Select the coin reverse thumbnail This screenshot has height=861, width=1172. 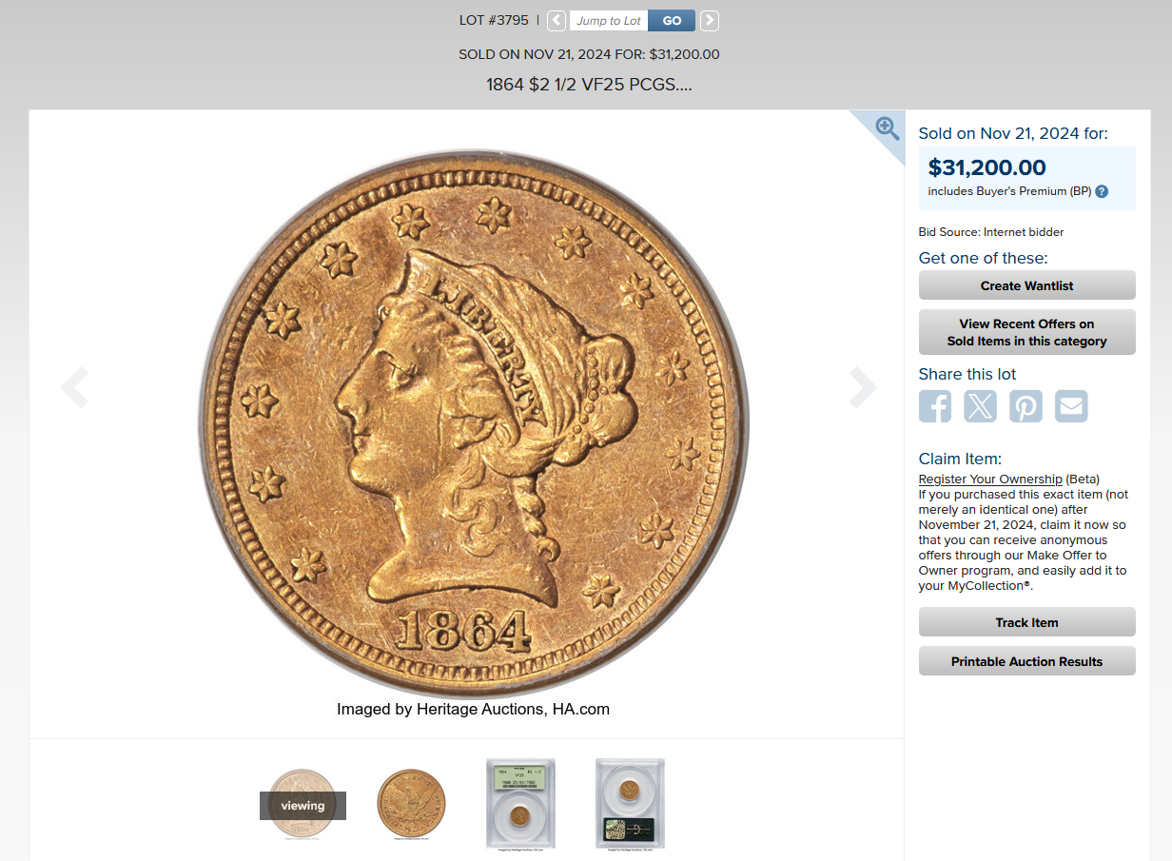pyautogui.click(x=411, y=804)
